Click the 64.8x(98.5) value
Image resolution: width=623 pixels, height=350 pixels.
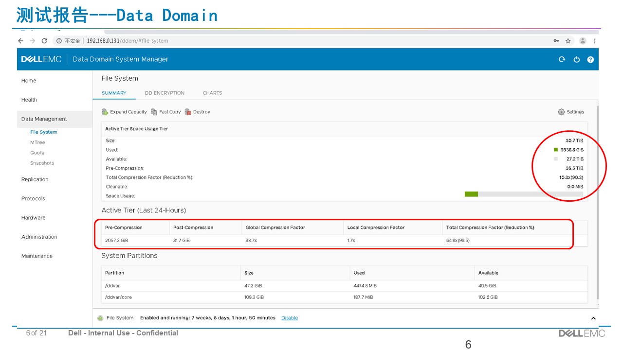(458, 241)
